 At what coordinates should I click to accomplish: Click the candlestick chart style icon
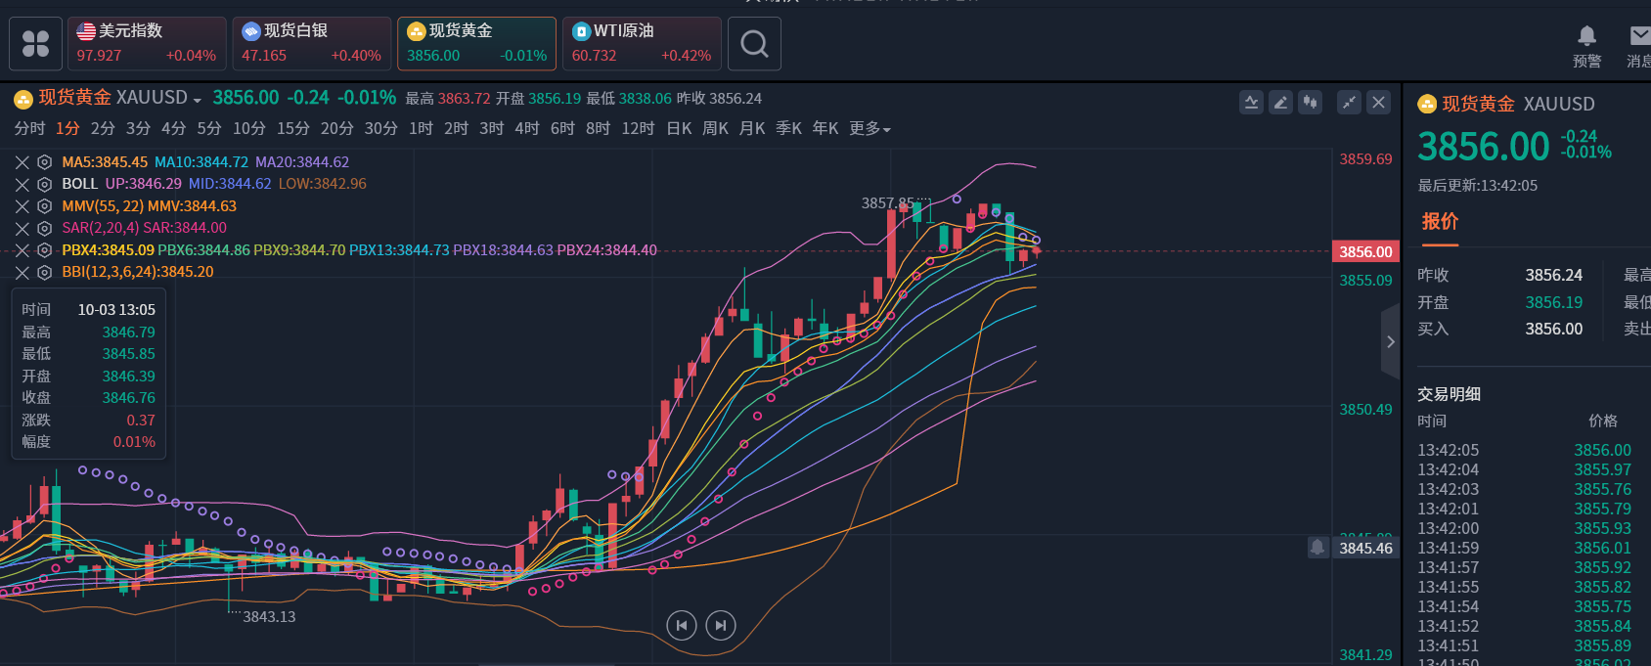pyautogui.click(x=1310, y=102)
